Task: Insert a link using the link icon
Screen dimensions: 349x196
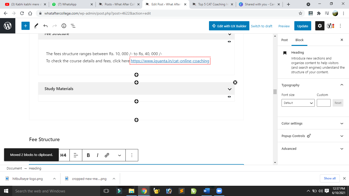Action: 107,155
